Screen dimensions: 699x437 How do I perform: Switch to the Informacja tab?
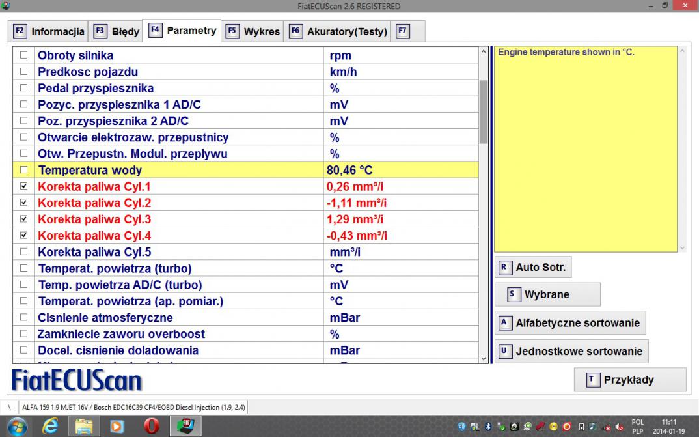(x=49, y=31)
